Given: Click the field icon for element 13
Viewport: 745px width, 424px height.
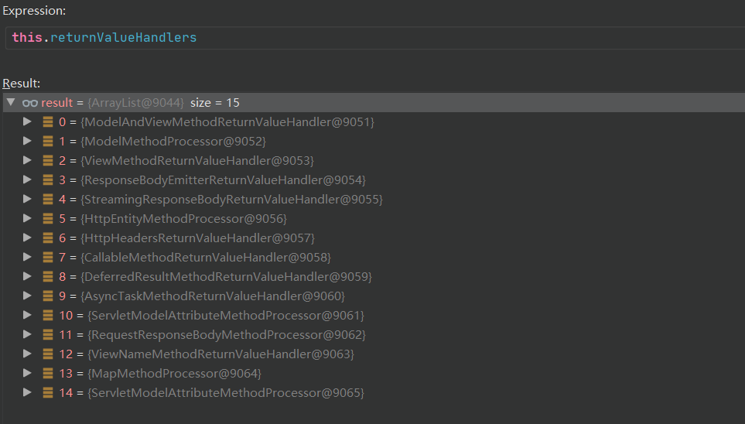Looking at the screenshot, I should [x=48, y=374].
